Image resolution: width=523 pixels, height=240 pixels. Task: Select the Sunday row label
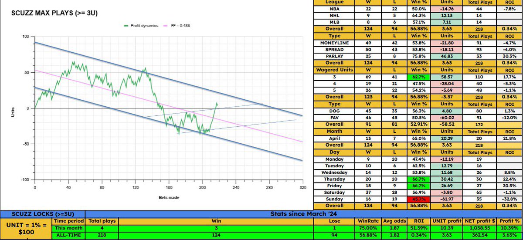[335, 200]
